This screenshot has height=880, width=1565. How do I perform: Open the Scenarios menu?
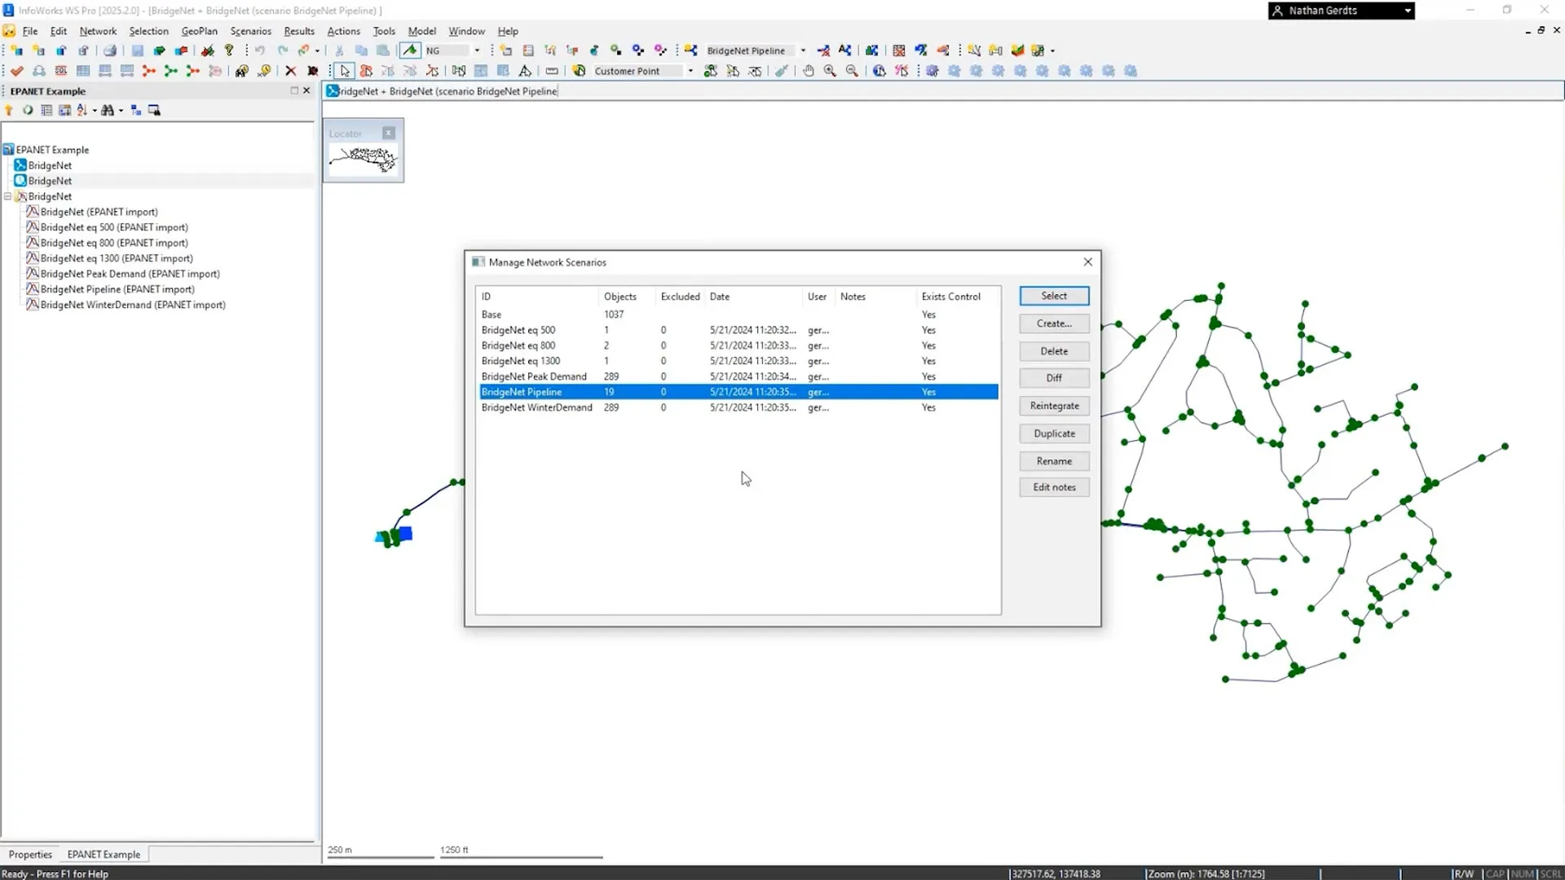tap(250, 31)
